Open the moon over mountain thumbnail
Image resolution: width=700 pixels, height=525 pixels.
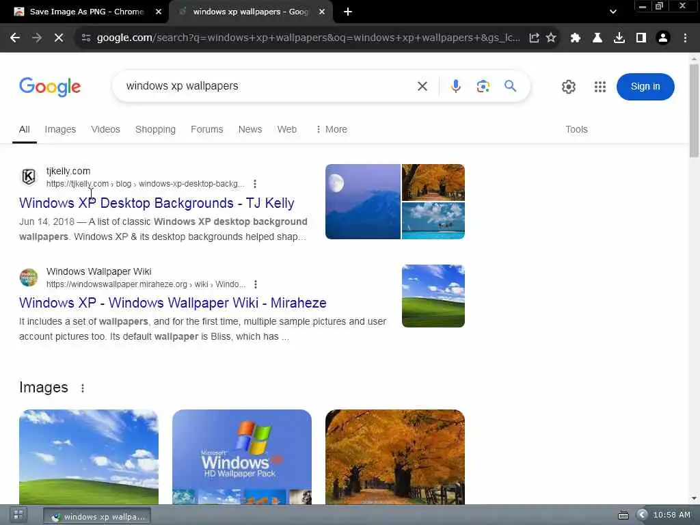(363, 202)
